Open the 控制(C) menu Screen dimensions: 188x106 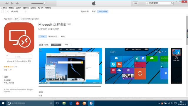coord(33,8)
